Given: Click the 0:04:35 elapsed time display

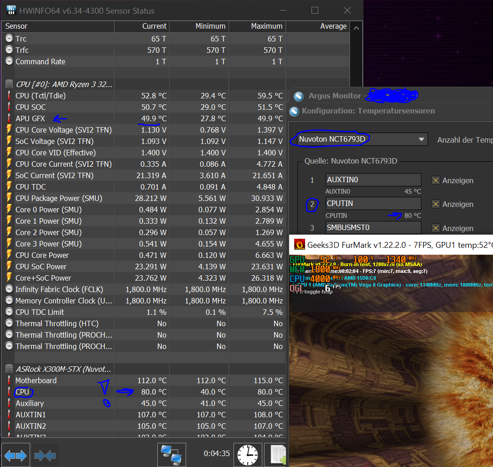Looking at the screenshot, I should (x=217, y=453).
